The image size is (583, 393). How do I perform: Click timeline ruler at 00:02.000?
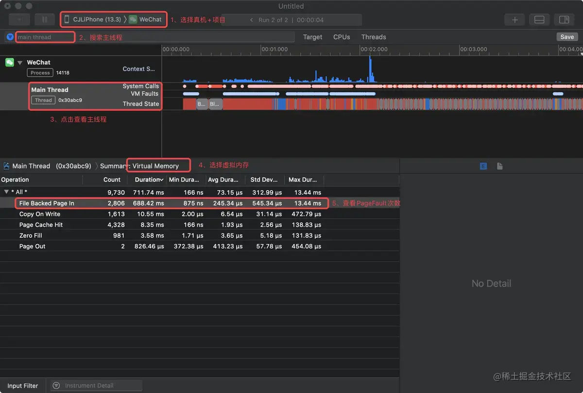pyautogui.click(x=373, y=49)
